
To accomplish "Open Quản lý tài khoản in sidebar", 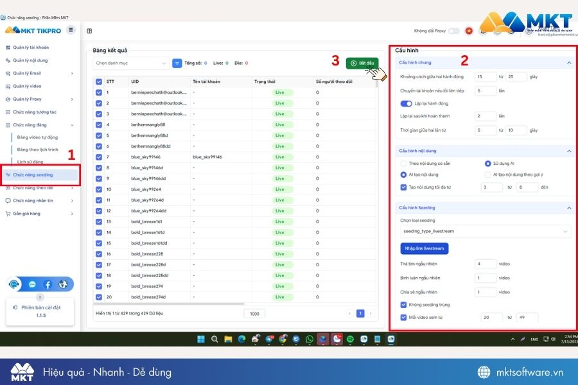I will click(x=31, y=47).
